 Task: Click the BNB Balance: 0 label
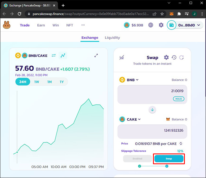[179, 80]
